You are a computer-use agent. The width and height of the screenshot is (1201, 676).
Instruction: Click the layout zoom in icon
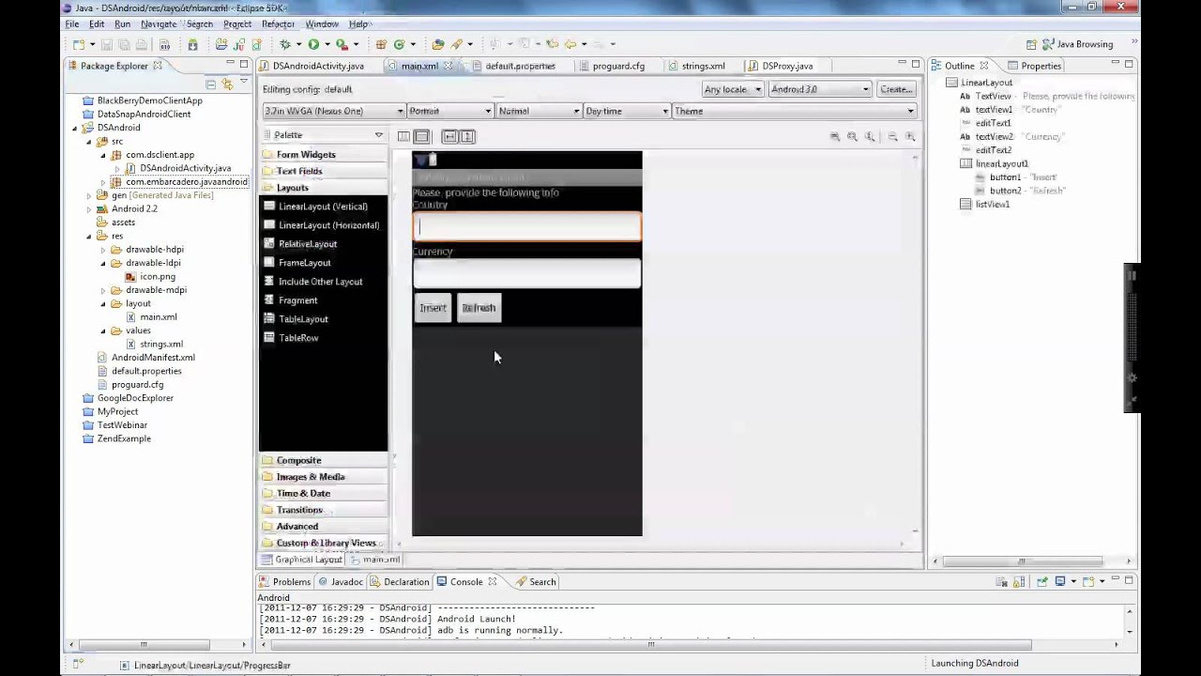click(910, 136)
